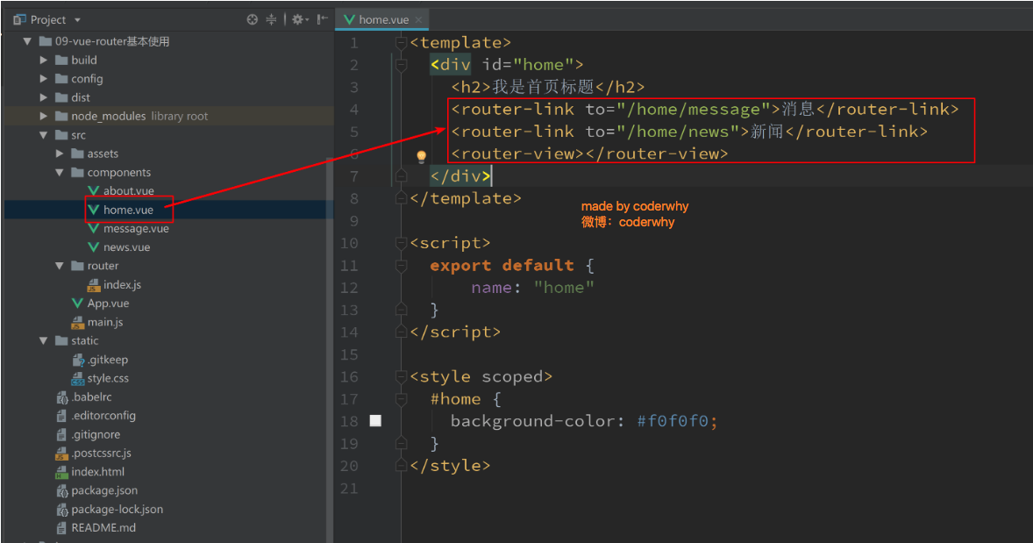Fold the #home CSS rule on line 17

pyautogui.click(x=401, y=399)
